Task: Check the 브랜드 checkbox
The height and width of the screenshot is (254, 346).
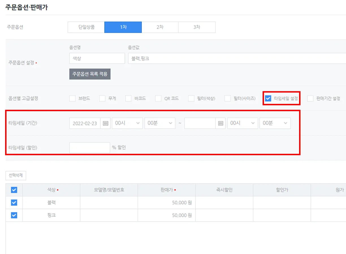Action: pyautogui.click(x=72, y=98)
